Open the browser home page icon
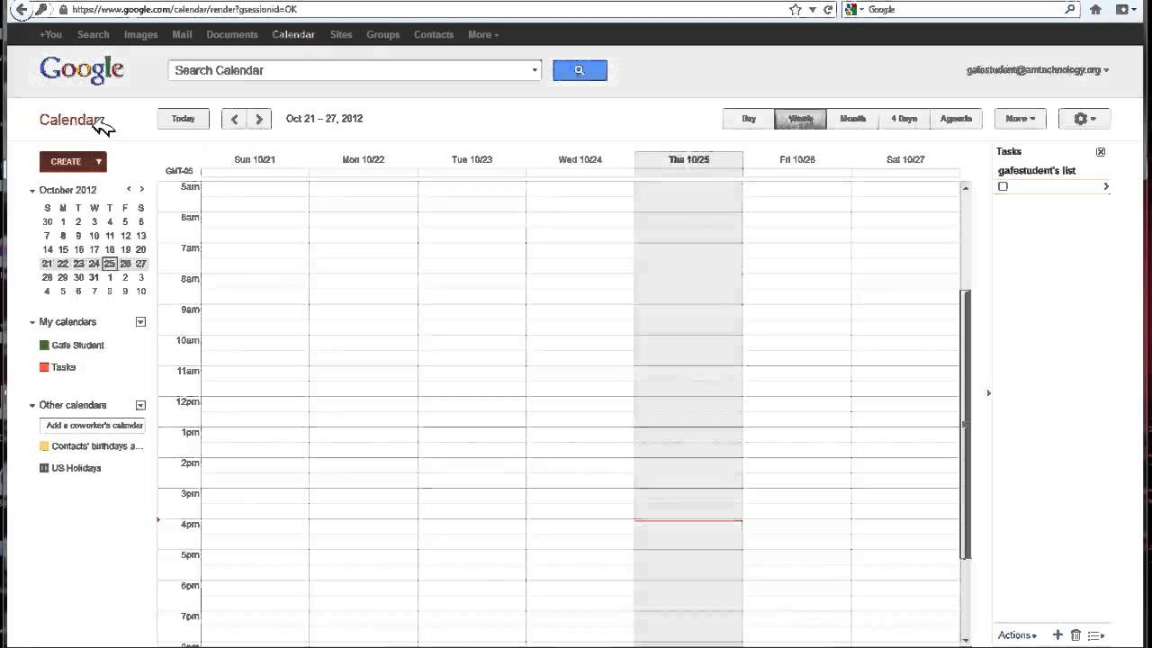 (1095, 9)
